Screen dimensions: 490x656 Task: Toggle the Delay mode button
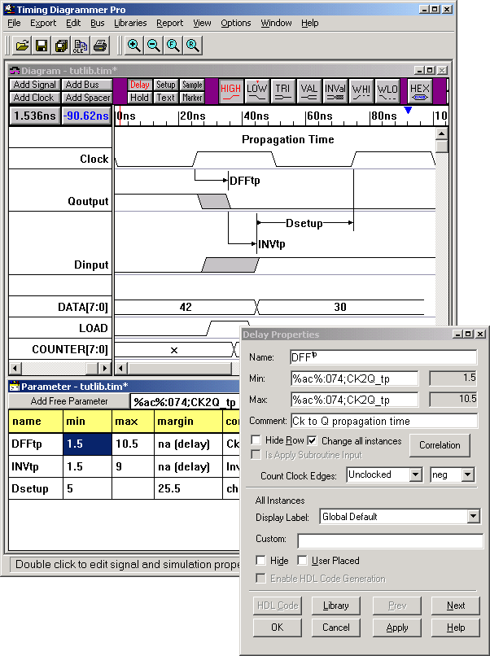[139, 85]
